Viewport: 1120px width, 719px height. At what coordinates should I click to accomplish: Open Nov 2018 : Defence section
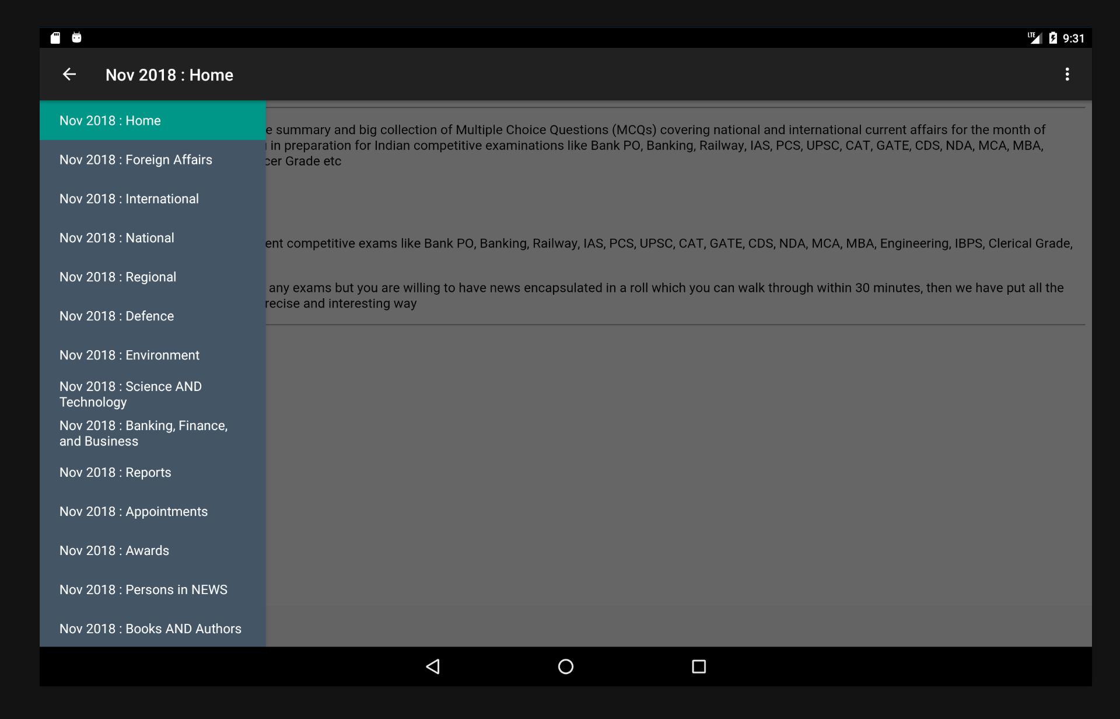click(153, 316)
